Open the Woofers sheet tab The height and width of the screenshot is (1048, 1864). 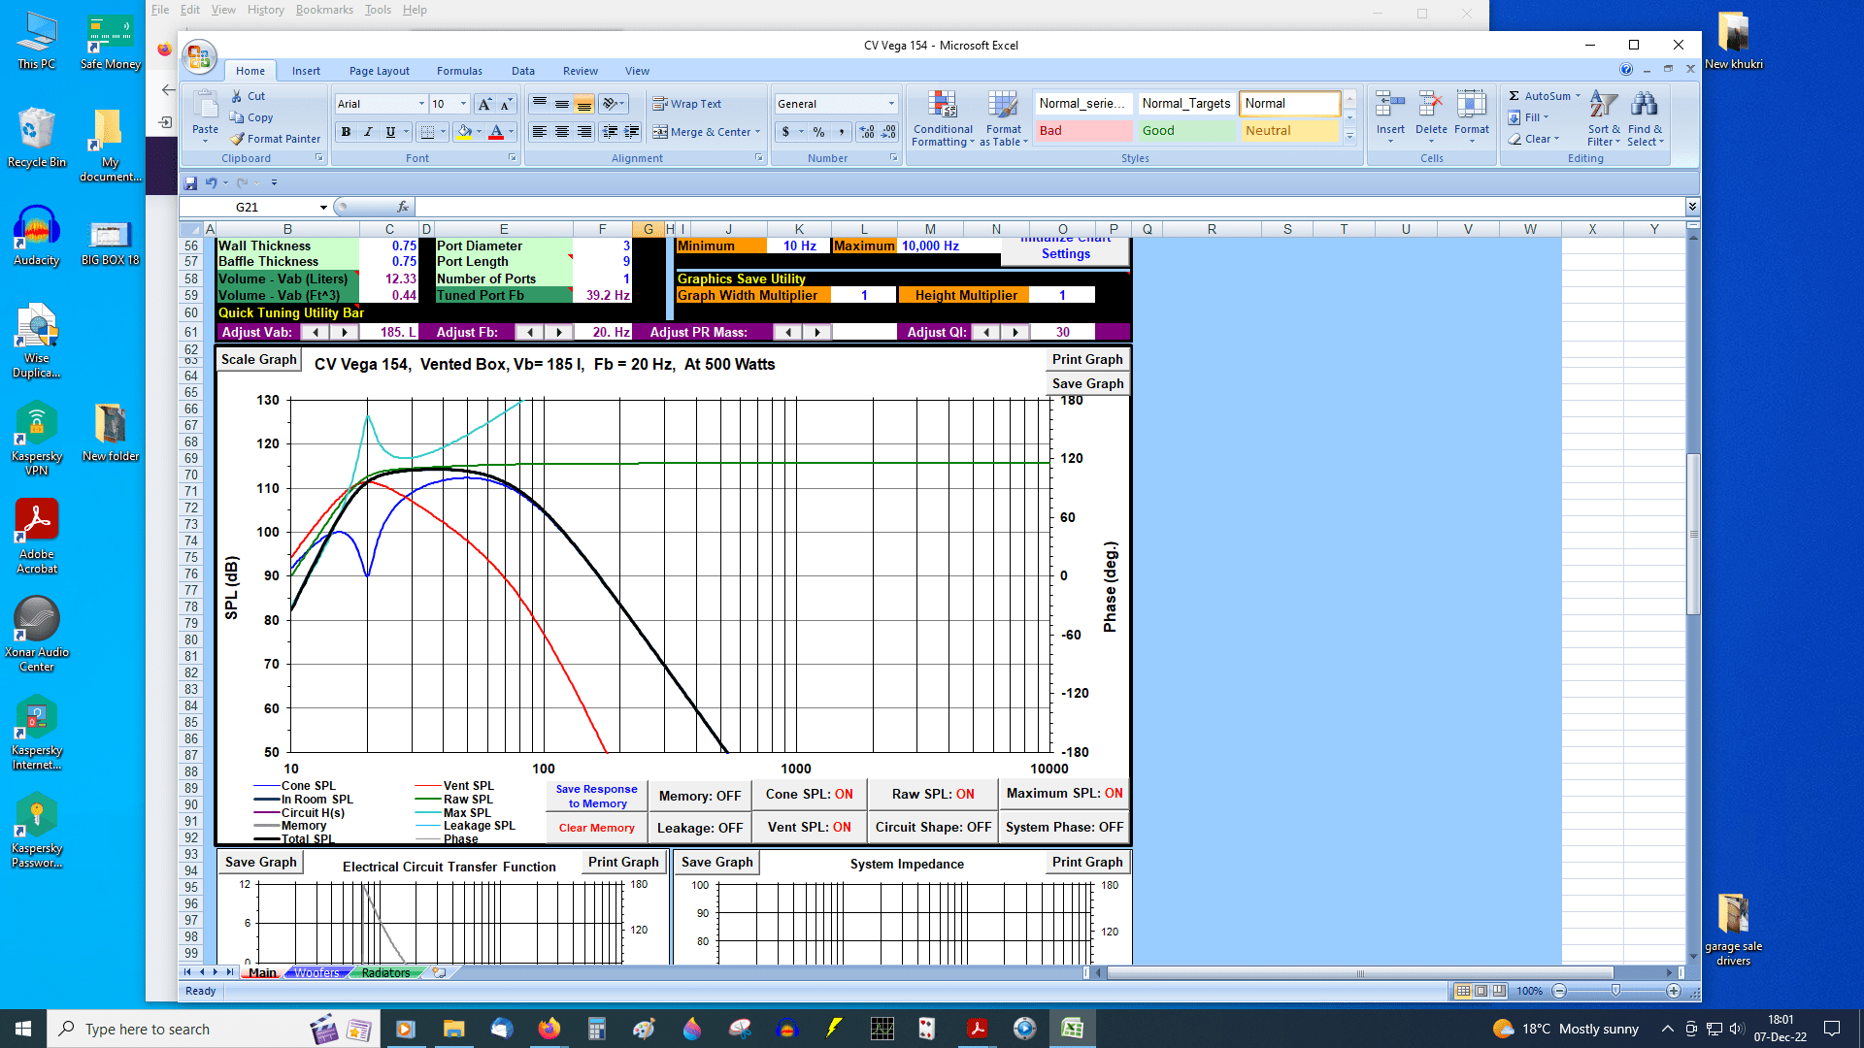pyautogui.click(x=317, y=972)
